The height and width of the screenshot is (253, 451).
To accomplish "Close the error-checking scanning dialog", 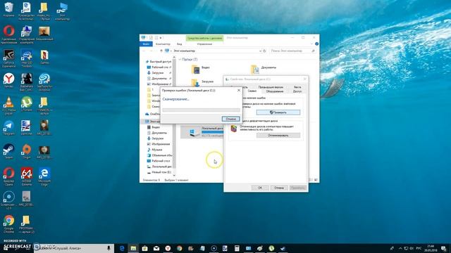I will [239, 90].
